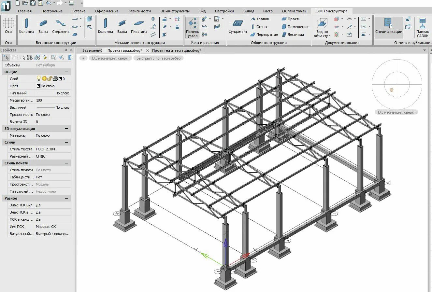
Task: Click the Стиль текста ГОСТ 2.304 value
Action: pos(53,149)
